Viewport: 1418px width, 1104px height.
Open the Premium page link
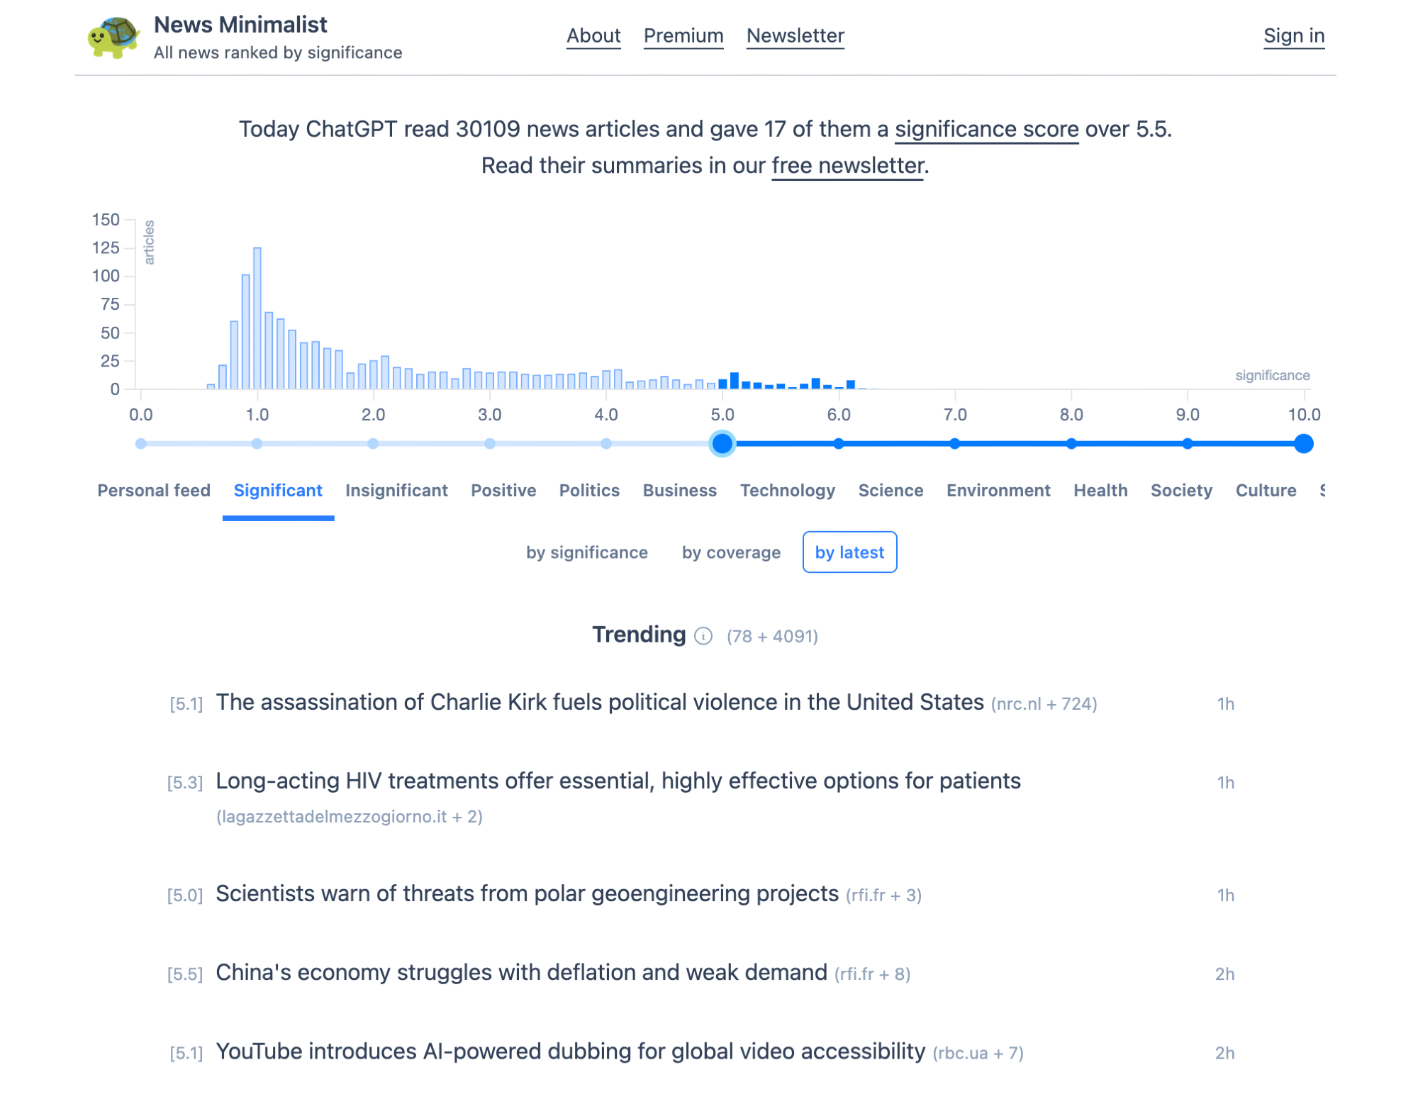pos(683,35)
